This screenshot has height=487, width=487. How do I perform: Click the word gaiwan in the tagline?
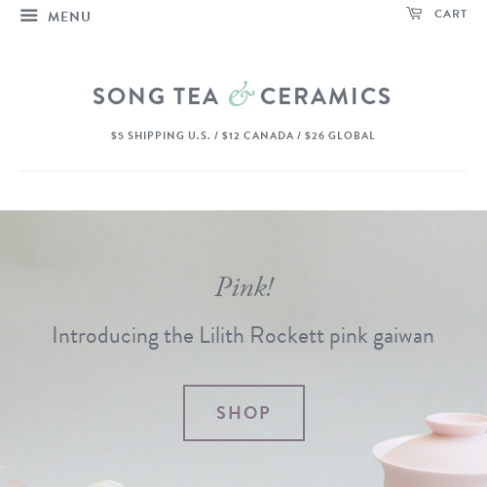pos(403,337)
